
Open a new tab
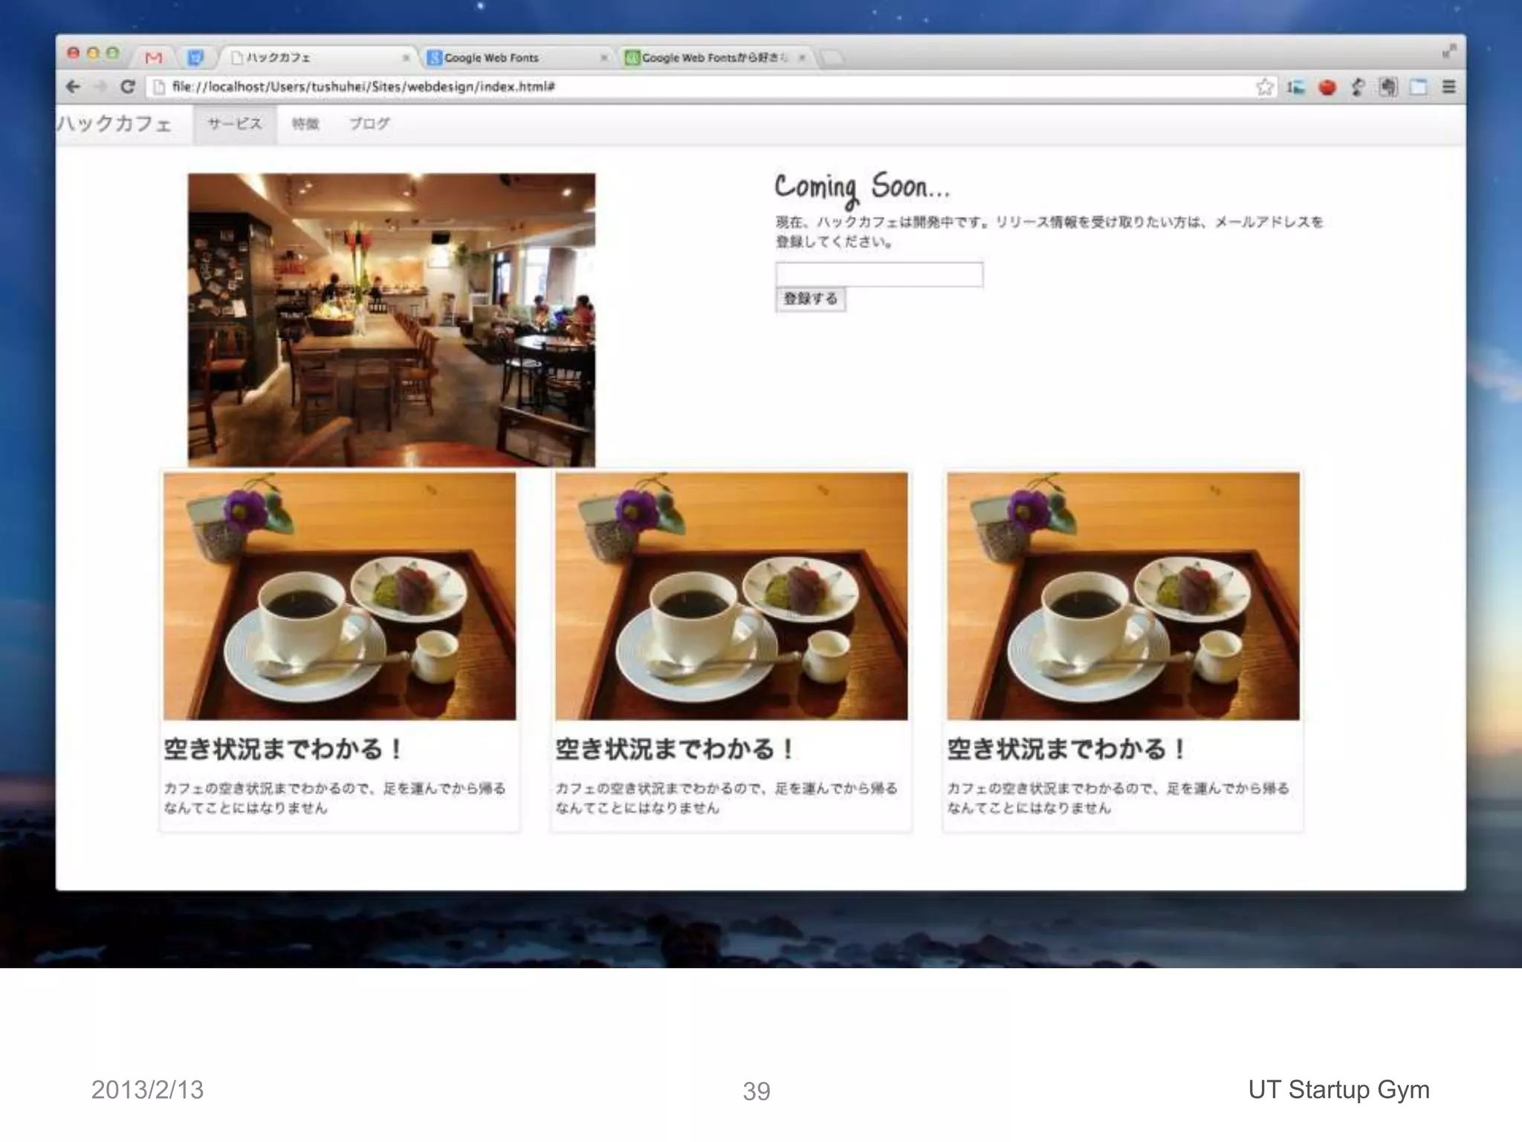pos(832,57)
